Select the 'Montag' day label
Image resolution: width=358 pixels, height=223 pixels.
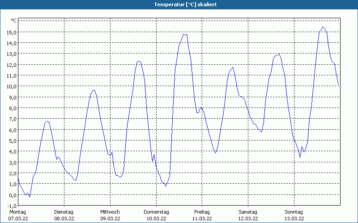tap(18, 212)
